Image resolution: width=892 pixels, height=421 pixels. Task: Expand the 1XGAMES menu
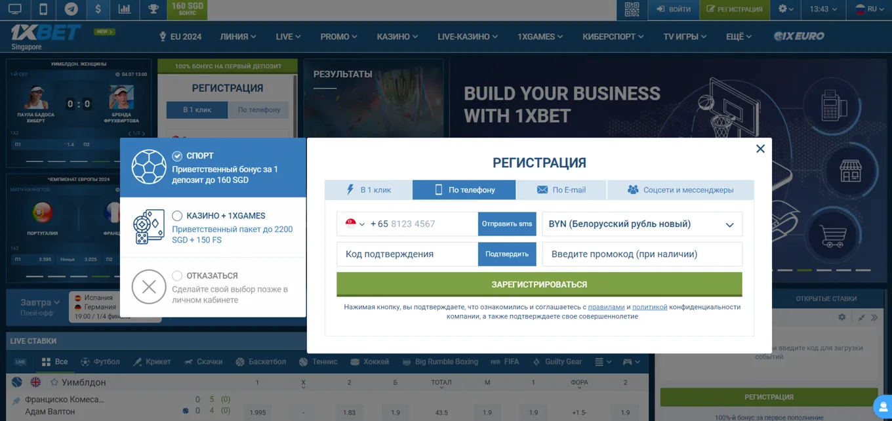(x=540, y=37)
